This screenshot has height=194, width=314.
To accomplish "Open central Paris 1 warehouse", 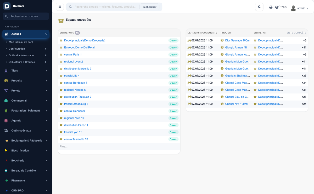I will [73, 55].
